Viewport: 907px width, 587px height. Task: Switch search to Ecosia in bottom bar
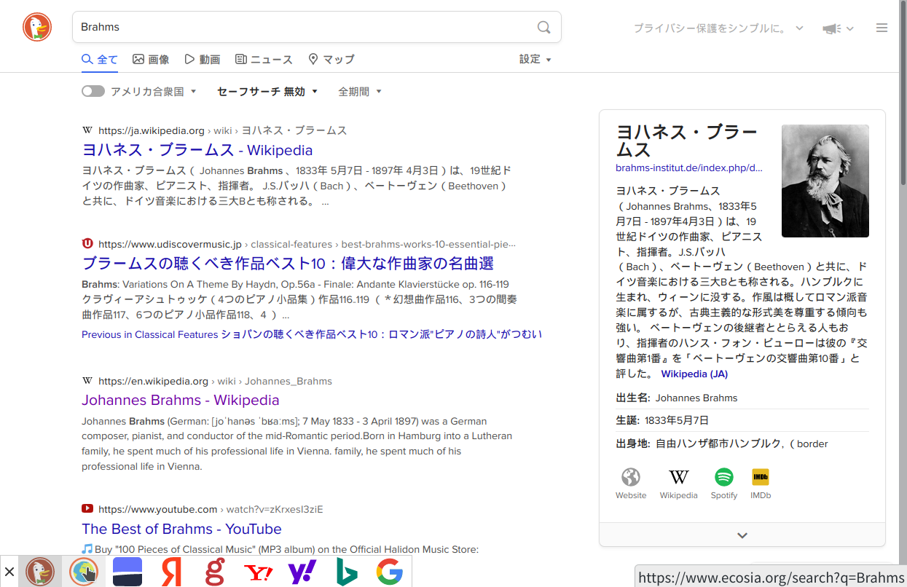coord(84,572)
